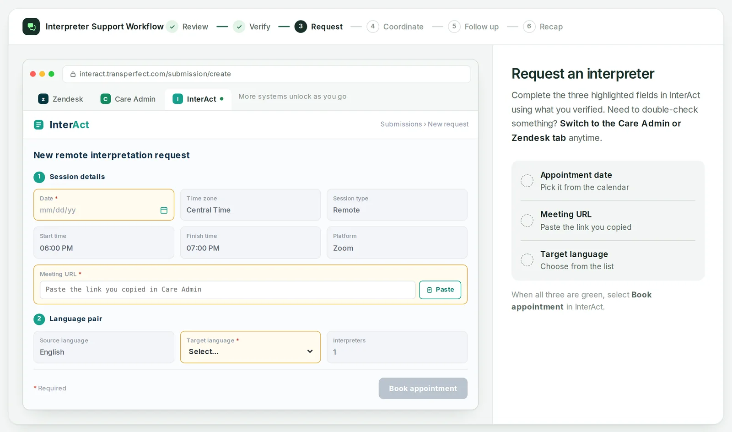The image size is (732, 432).
Task: Click the red window dot
Action: click(33, 74)
